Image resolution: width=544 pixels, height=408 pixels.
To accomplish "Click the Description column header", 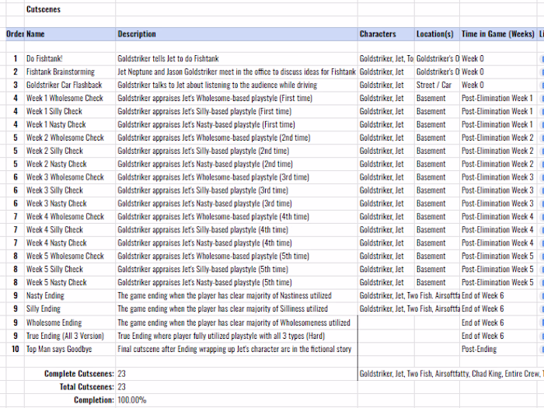I will (137, 34).
